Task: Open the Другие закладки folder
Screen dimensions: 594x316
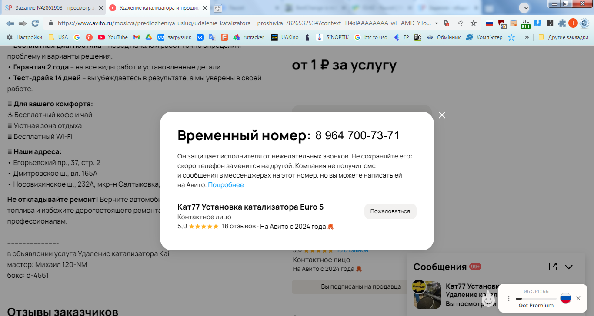Action: [563, 37]
